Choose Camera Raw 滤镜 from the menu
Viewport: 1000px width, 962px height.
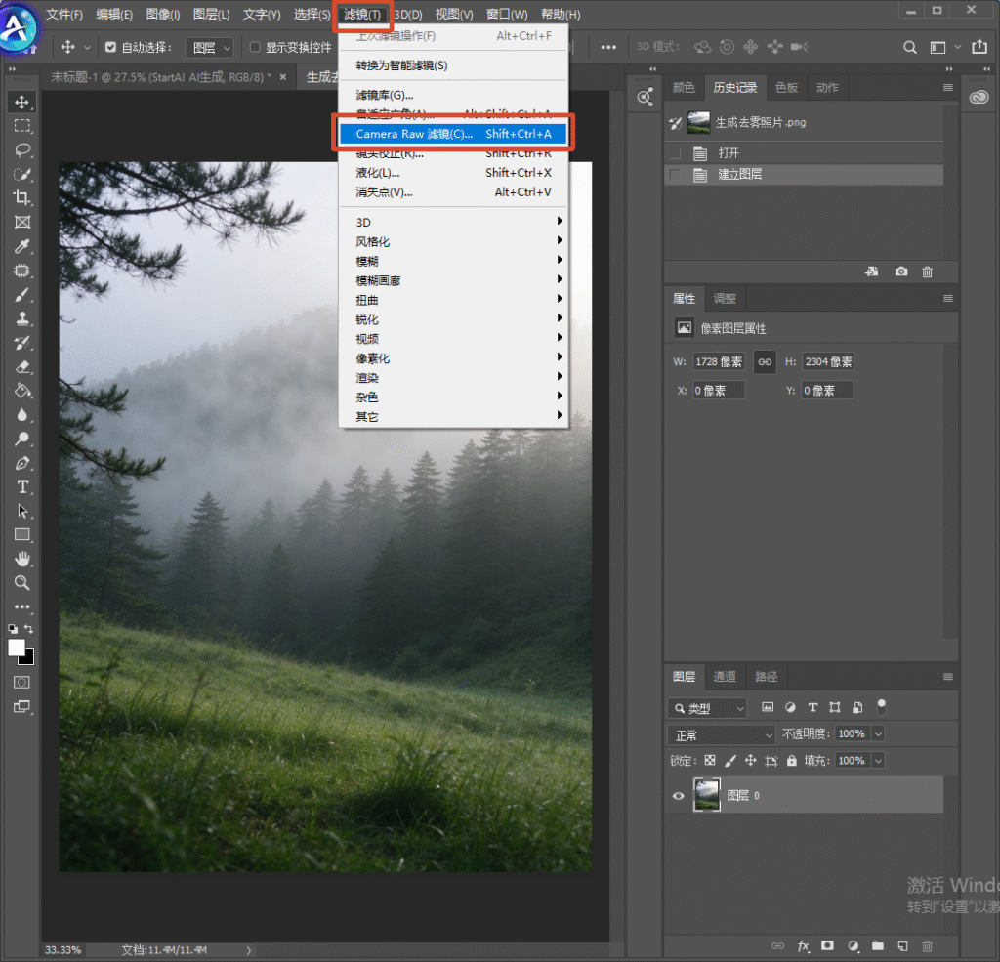453,134
